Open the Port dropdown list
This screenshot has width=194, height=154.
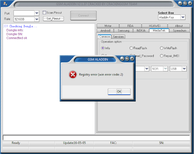point(37,13)
